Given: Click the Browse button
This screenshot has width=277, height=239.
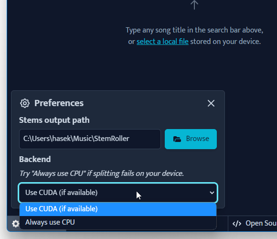Looking at the screenshot, I should coord(191,139).
